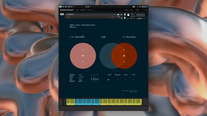207x116 pixels.
Task: Toggle the Link button
Action: tap(103, 37)
